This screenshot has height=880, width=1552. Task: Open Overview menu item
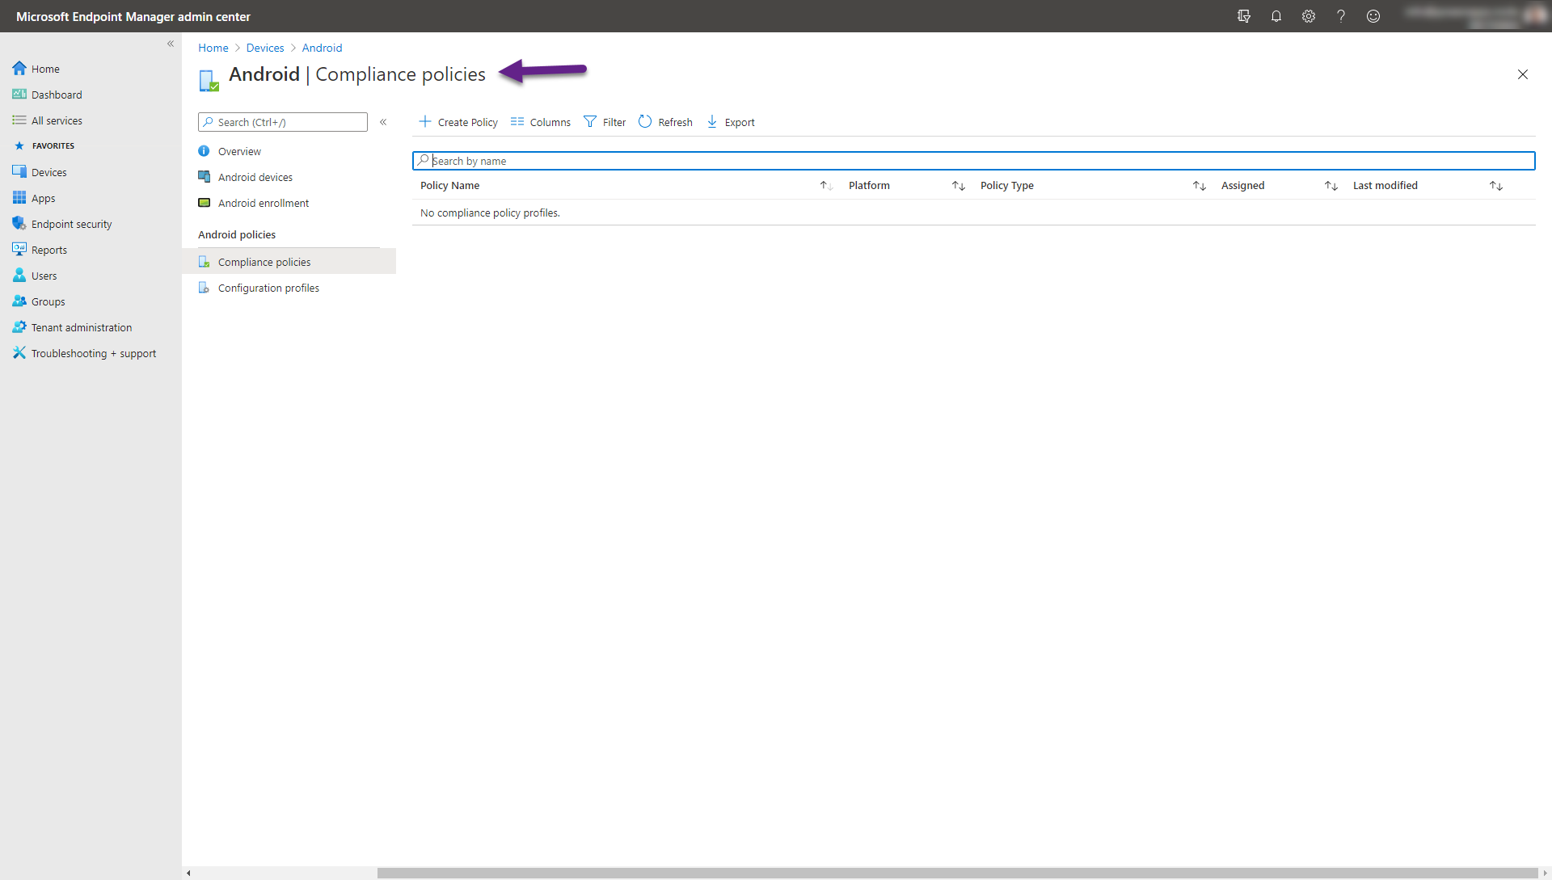289,151
